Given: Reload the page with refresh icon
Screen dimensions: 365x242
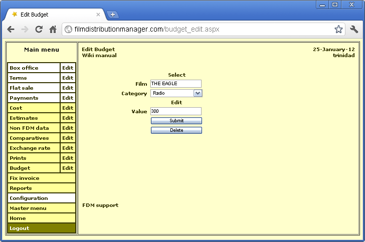Looking at the screenshot, I should (39, 30).
